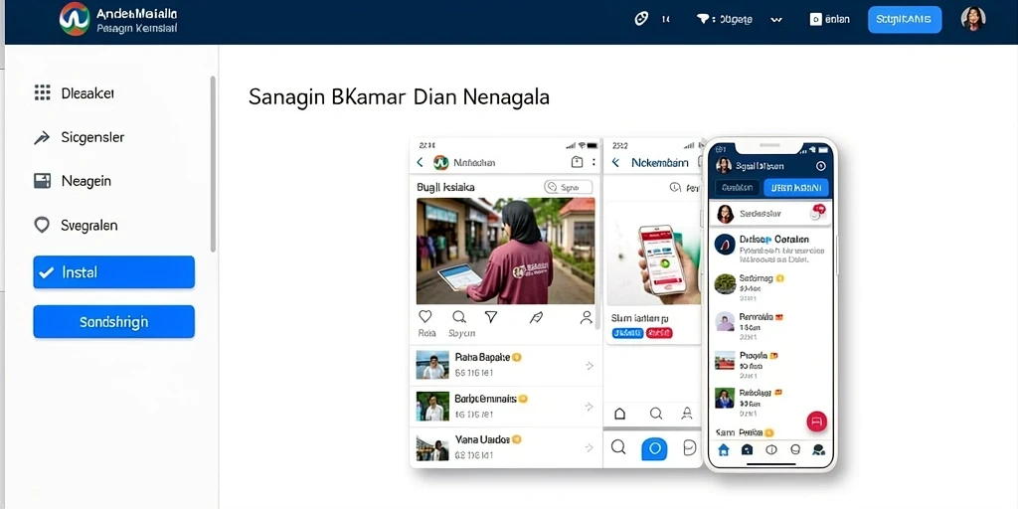Image resolution: width=1018 pixels, height=509 pixels.
Task: Click the Raha Bapalte thumbnail image
Action: tap(432, 366)
